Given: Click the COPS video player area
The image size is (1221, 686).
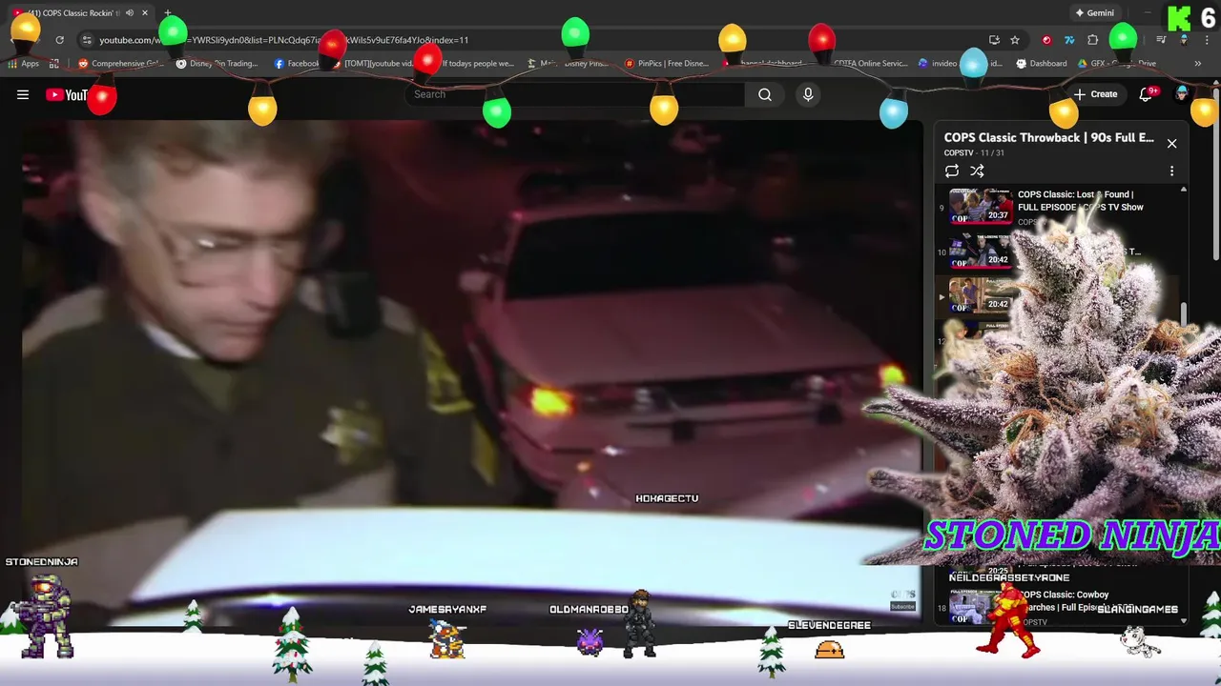Looking at the screenshot, I should click(x=472, y=373).
